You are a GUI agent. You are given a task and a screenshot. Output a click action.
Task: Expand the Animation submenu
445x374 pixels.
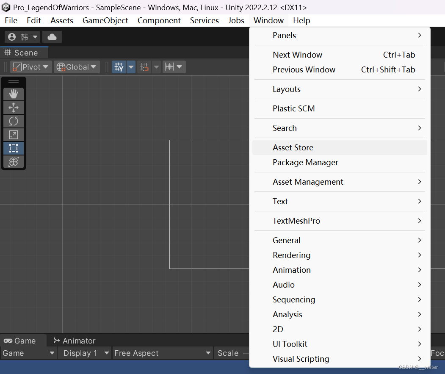pos(340,270)
